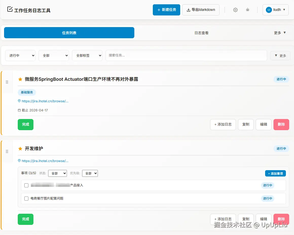Click the SpringBoot Actuator task title

81,79
